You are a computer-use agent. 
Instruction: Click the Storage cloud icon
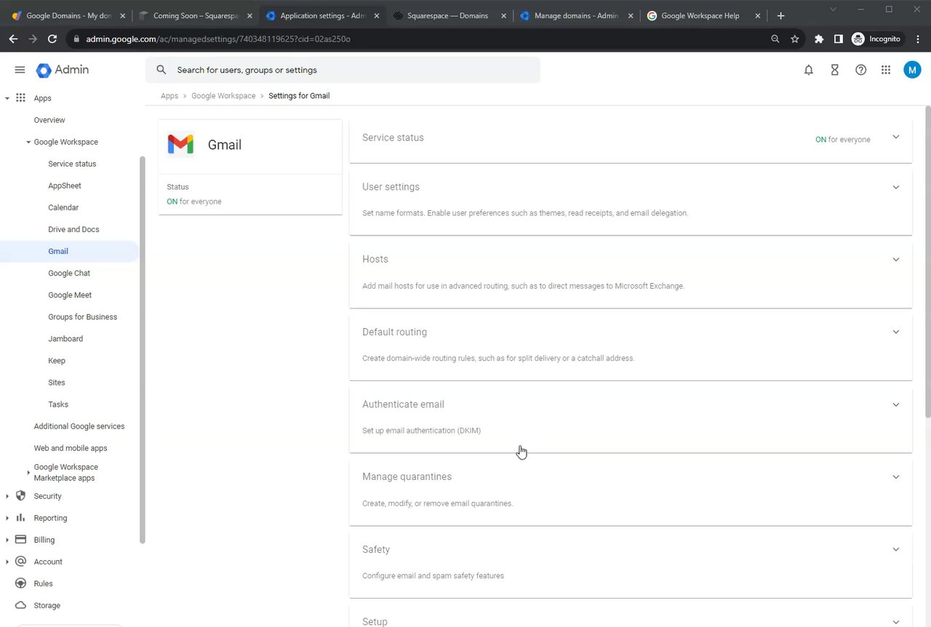point(20,605)
